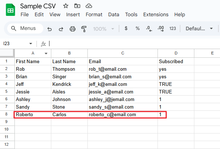Increase decimal places
This screenshot has width=220, height=149.
coord(161,29)
